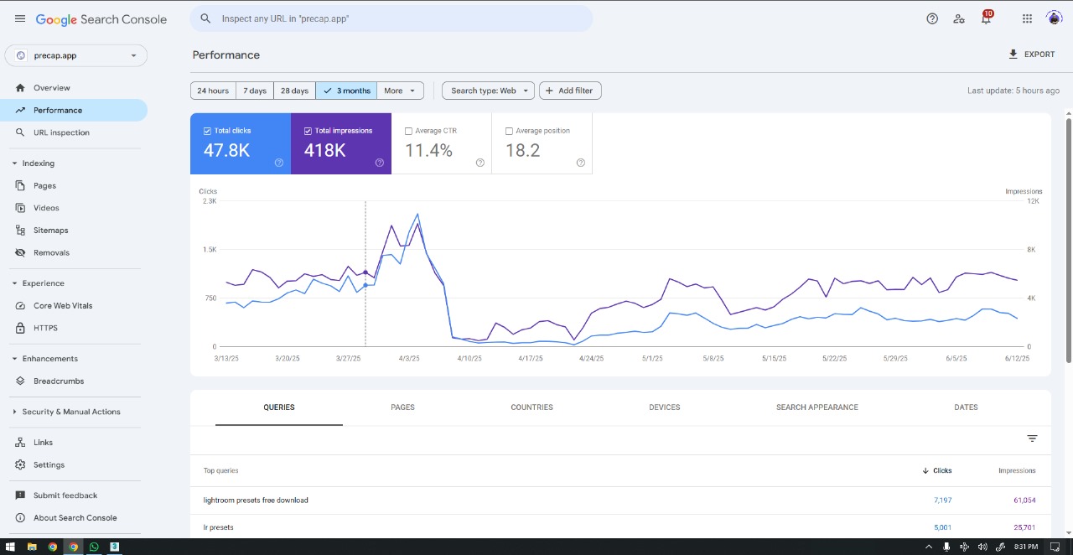Click the Total impressions help icon
The image size is (1073, 555).
click(x=380, y=163)
